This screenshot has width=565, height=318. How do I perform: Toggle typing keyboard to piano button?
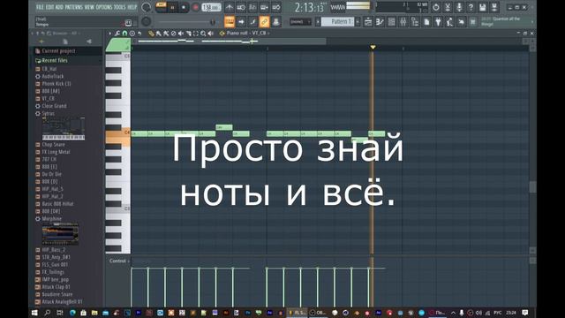[x=230, y=22]
